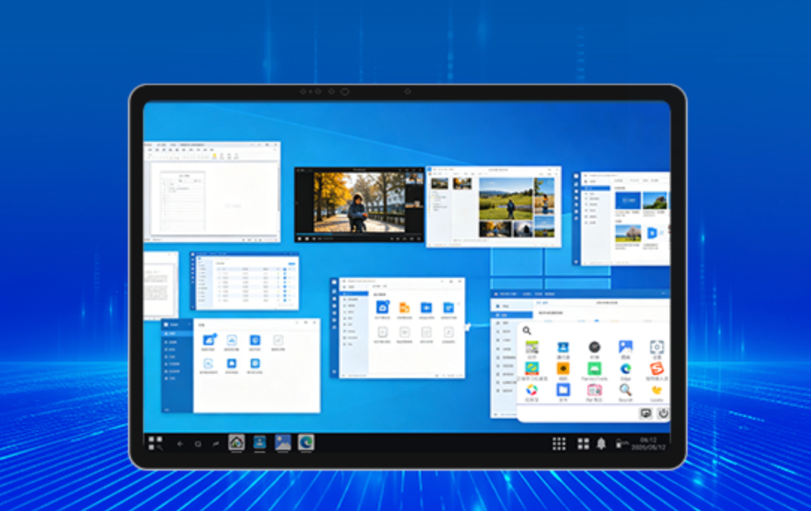This screenshot has height=511, width=811.
Task: Click the highlighted sidebar item in settings window
Action: (512, 315)
